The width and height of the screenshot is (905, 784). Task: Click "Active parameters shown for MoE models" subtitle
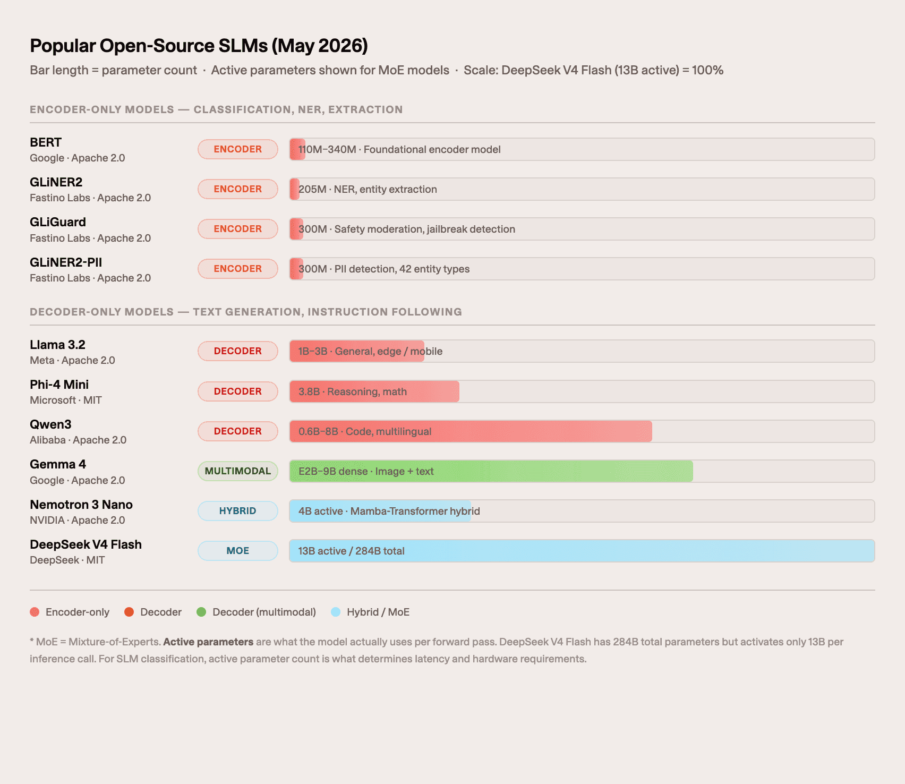point(330,70)
